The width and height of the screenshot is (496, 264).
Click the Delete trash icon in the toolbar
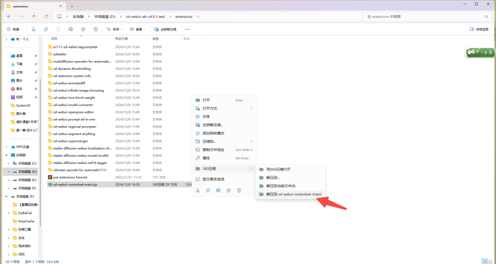[96, 29]
